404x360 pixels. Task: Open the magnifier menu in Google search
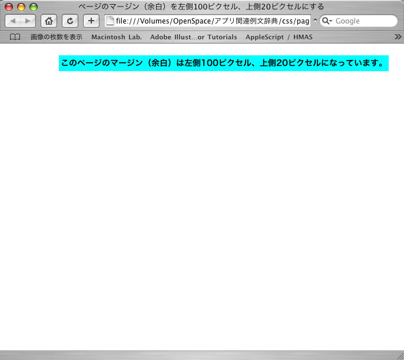click(x=327, y=21)
